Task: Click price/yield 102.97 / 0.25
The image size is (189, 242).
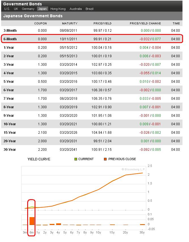Action: click(x=101, y=64)
